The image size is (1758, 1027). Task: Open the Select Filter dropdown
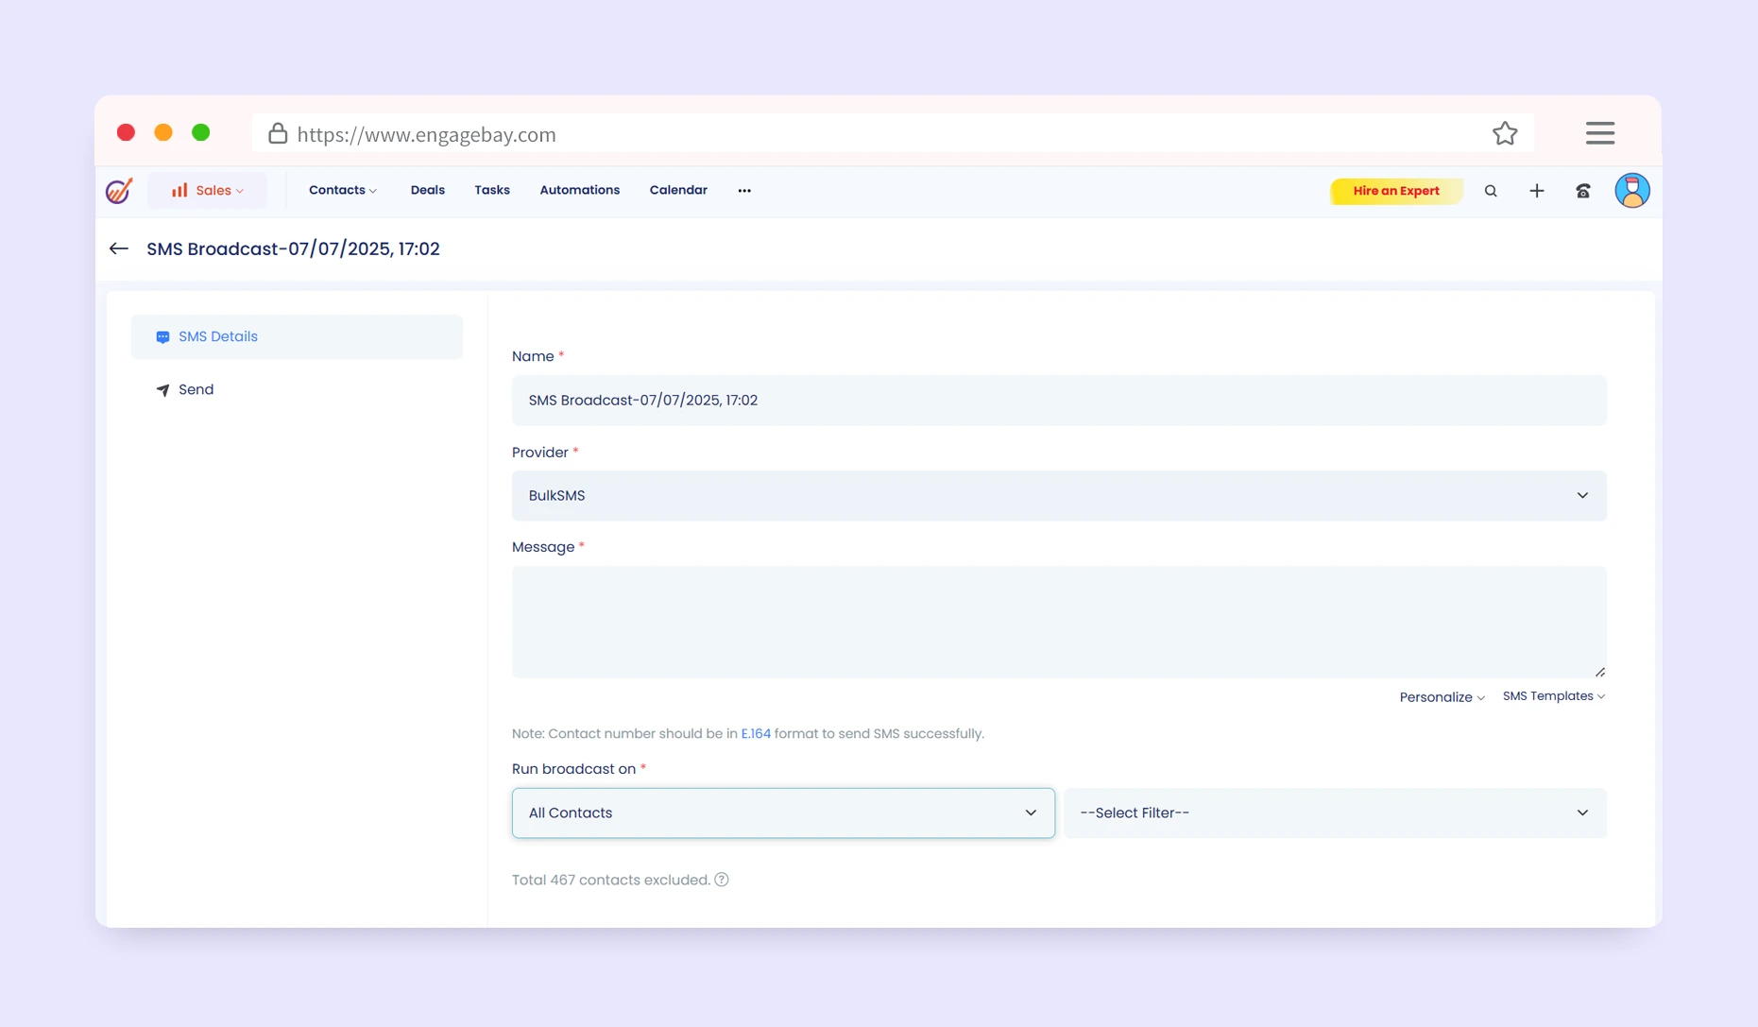click(x=1334, y=813)
